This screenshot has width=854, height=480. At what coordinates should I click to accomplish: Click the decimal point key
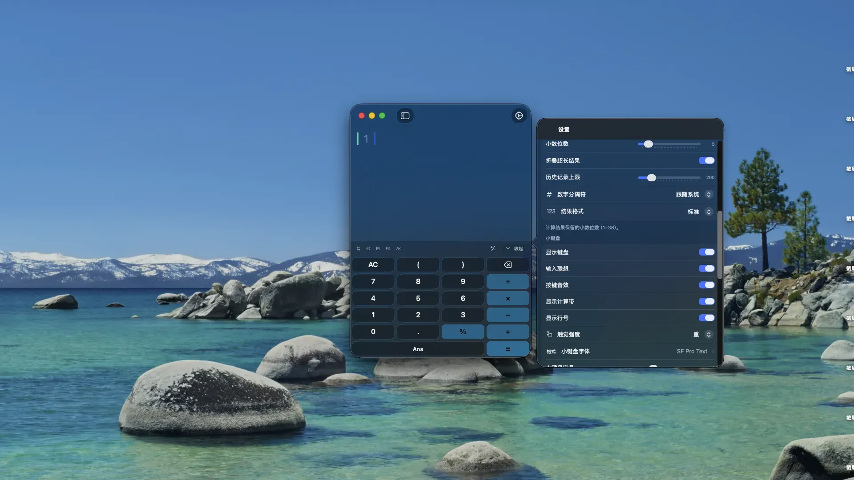[418, 332]
